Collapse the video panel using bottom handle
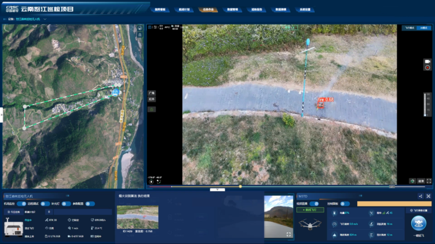 (218, 190)
